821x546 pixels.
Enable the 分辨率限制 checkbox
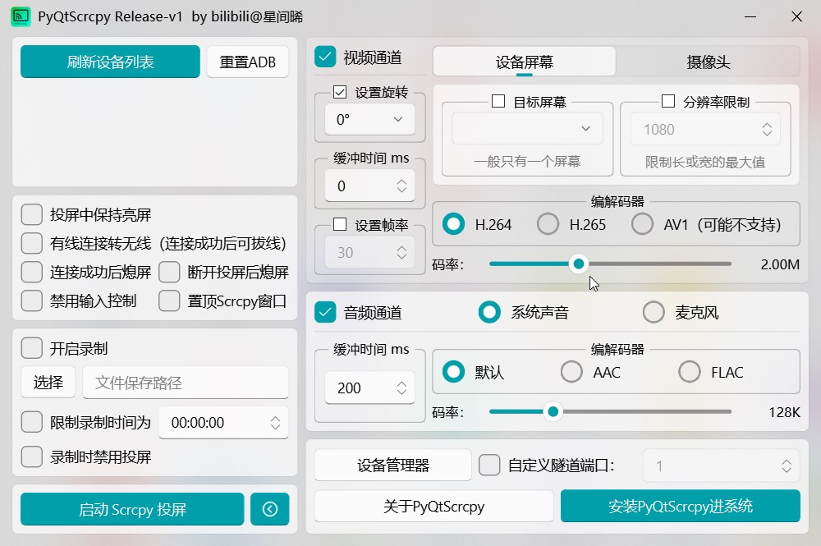click(669, 100)
